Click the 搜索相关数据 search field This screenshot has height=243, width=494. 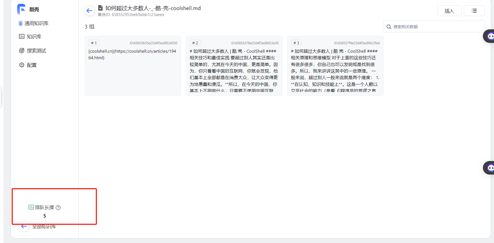point(434,27)
